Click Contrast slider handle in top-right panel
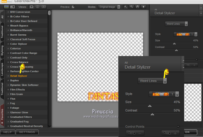 pos(176,50)
